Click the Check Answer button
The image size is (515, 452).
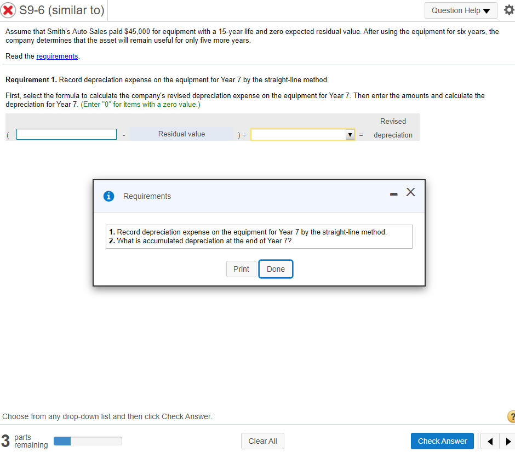click(442, 441)
